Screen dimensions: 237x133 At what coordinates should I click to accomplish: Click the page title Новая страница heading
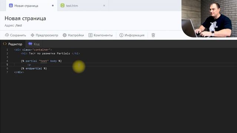point(25,18)
